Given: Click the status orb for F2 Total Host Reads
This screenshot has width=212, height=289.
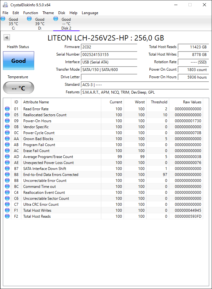Looking at the screenshot, I should (7, 216).
